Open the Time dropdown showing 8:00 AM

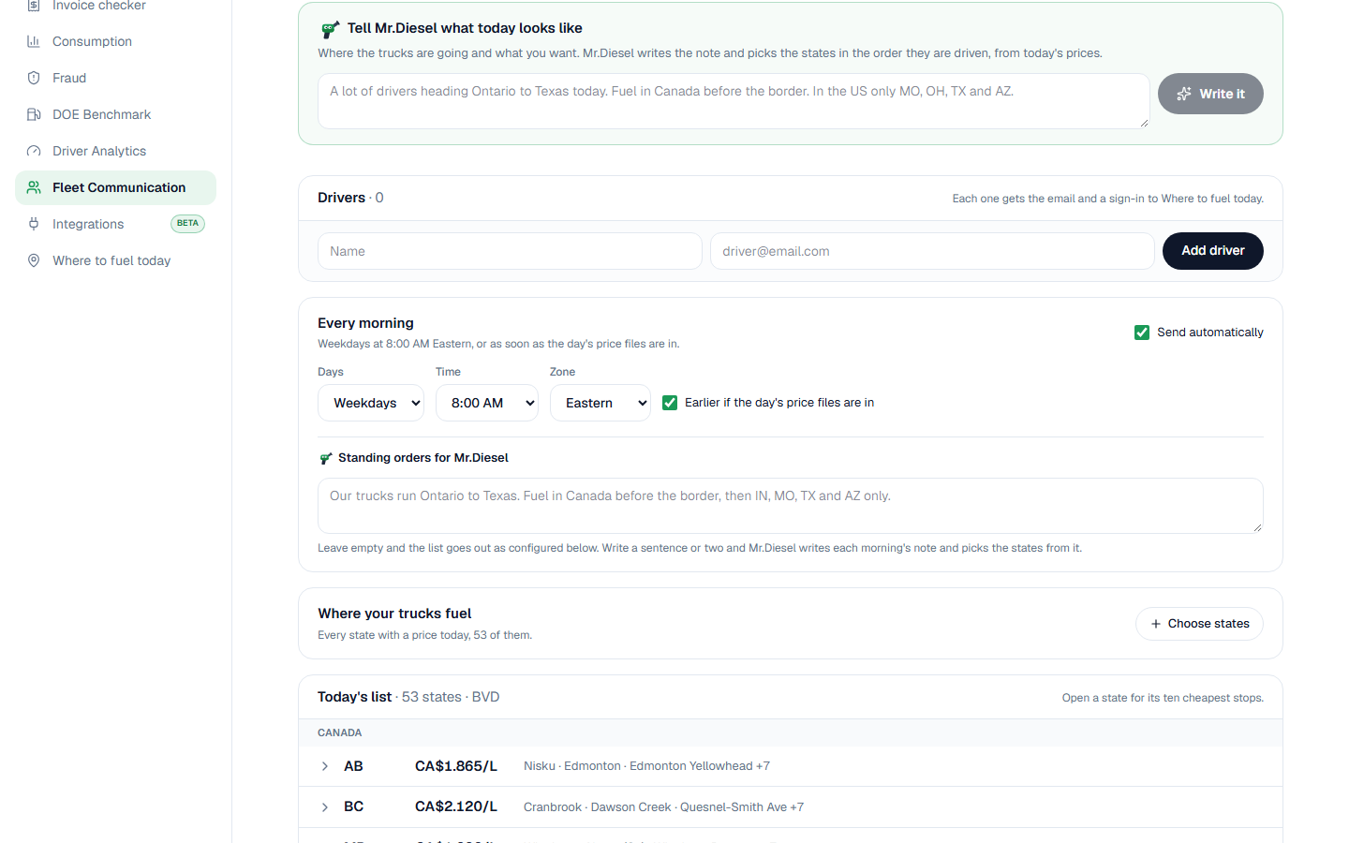tap(487, 403)
